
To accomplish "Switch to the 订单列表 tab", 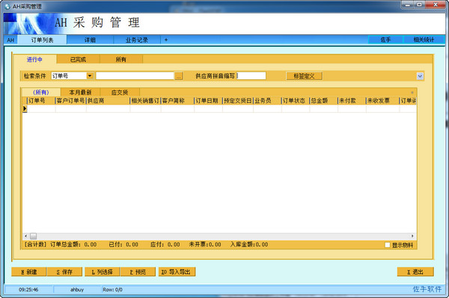I will click(42, 40).
